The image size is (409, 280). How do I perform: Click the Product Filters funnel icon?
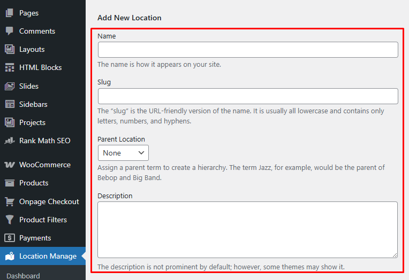[10, 220]
